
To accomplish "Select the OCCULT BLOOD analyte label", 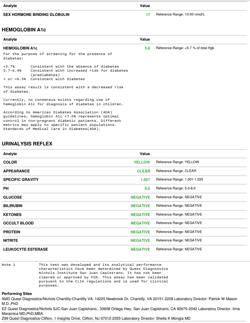I will pos(18,223).
